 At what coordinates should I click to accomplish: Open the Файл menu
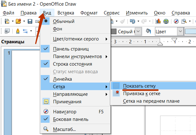point(9,13)
